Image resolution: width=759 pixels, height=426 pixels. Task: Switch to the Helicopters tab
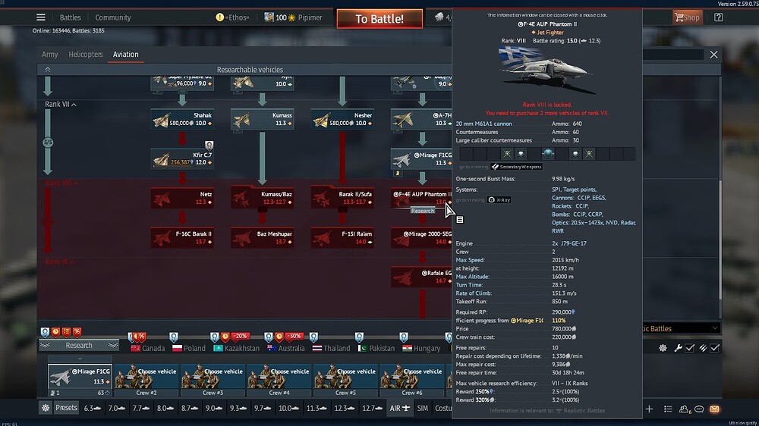(x=86, y=55)
